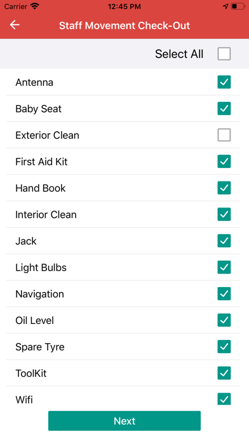Uncheck the Wifi checkbox
This screenshot has width=249, height=443.
[x=224, y=399]
